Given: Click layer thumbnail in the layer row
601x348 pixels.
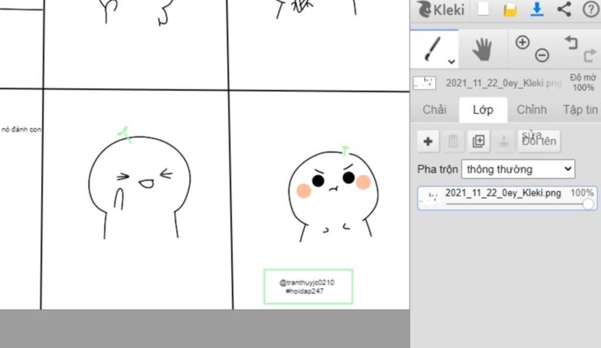Looking at the screenshot, I should (429, 198).
